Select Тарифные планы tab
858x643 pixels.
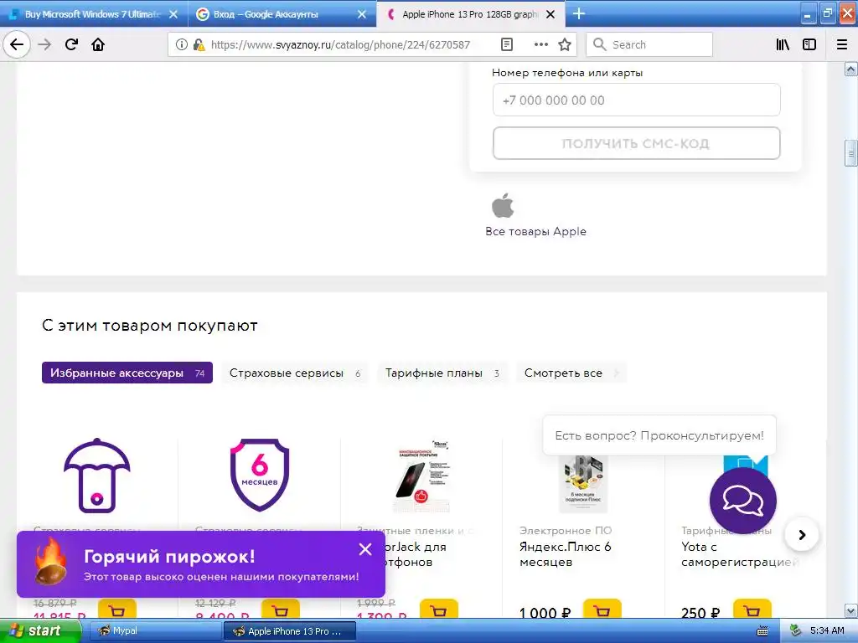click(x=442, y=373)
